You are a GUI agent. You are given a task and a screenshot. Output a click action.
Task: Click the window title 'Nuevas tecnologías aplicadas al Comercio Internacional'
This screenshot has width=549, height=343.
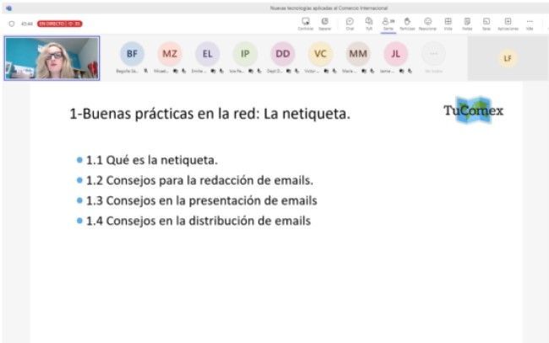tap(329, 8)
